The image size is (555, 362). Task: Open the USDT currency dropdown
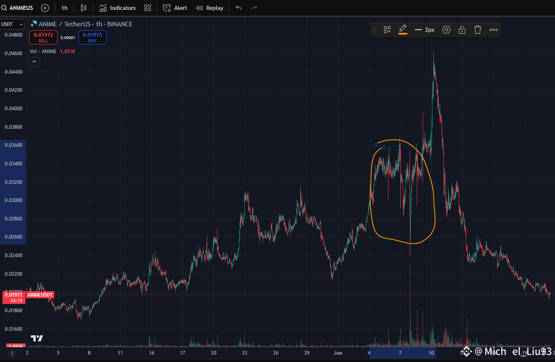12,24
